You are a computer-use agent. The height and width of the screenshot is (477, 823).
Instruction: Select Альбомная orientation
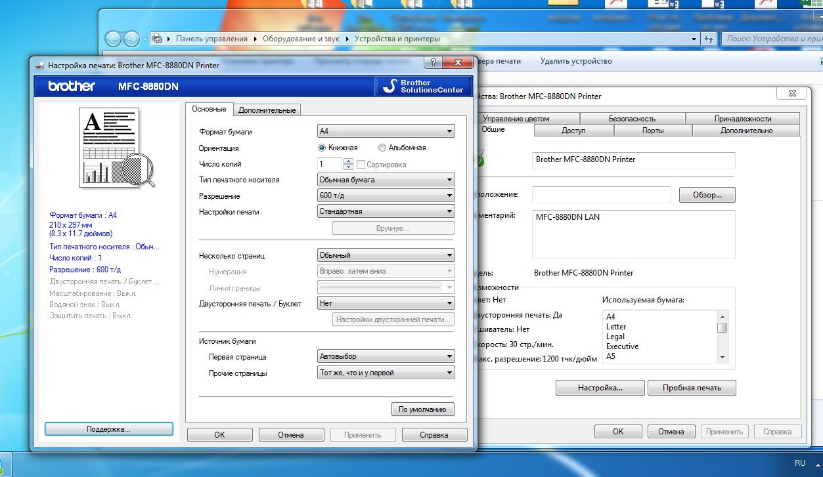pos(402,148)
